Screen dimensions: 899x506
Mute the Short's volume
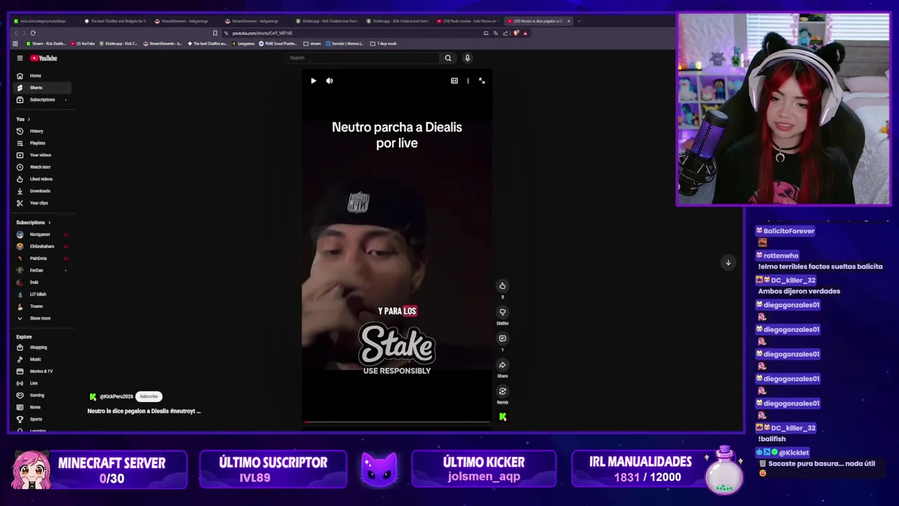(329, 81)
